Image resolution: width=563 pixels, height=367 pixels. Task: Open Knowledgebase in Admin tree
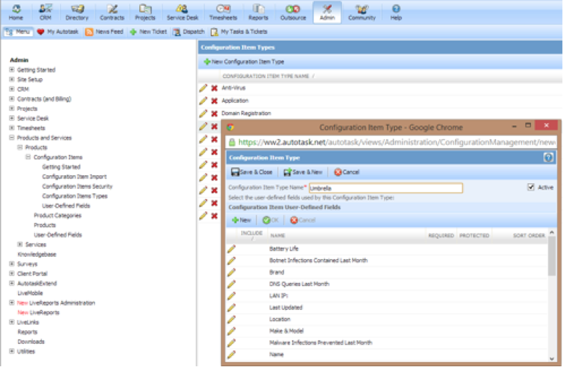(x=37, y=254)
